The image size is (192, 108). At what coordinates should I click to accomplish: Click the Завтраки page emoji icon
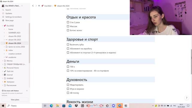click(5, 82)
